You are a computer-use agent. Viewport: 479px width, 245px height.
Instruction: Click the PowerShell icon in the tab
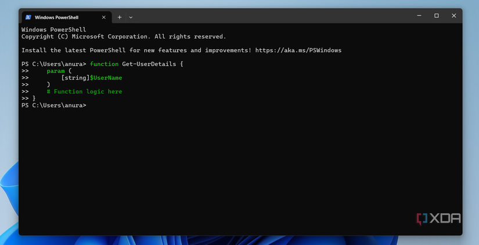click(x=27, y=17)
